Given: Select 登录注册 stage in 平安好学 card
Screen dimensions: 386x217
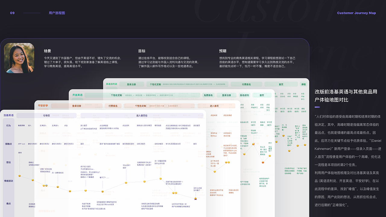Looking at the screenshot, I should [77, 106].
